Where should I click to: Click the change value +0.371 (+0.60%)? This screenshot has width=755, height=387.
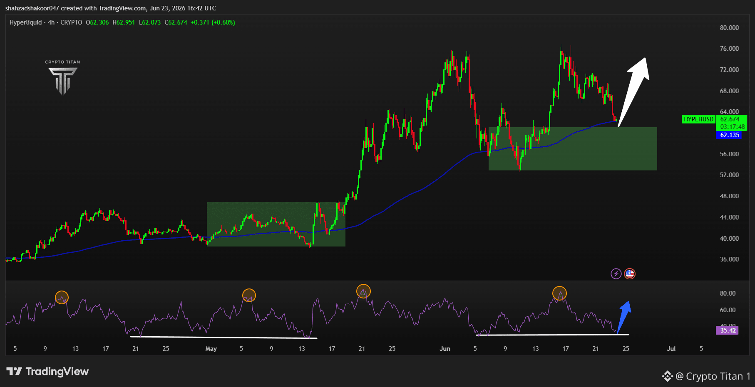[213, 22]
